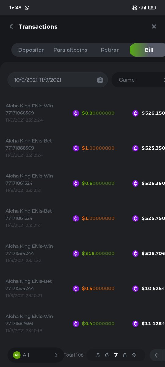Open the Game filter dropdown
The image size is (165, 367).
[x=138, y=80]
